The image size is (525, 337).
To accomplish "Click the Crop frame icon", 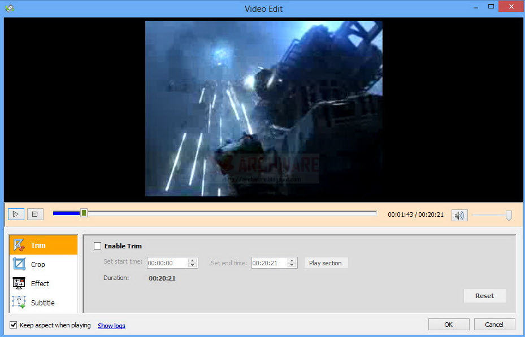I will (19, 264).
